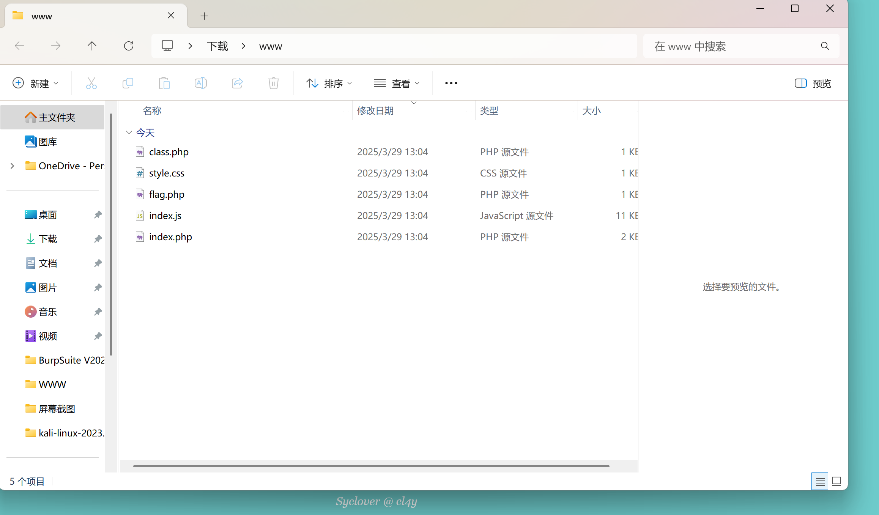The height and width of the screenshot is (515, 879).
Task: Click the Cut scissors icon
Action: click(91, 83)
